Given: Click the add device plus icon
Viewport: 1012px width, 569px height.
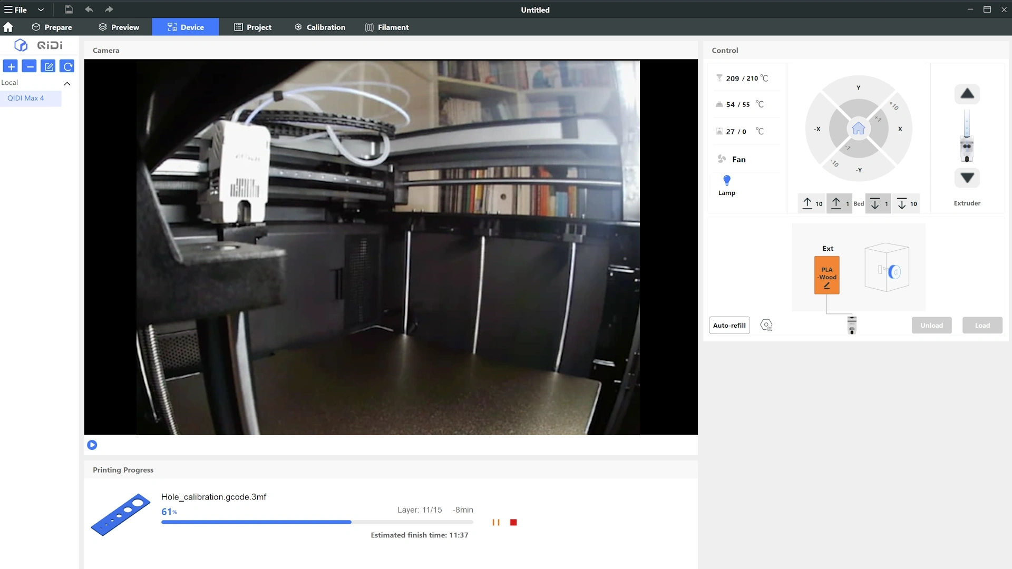Looking at the screenshot, I should pos(11,66).
